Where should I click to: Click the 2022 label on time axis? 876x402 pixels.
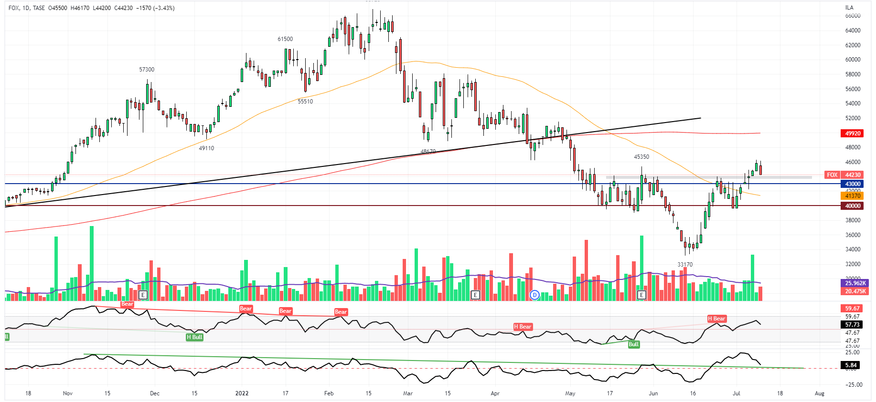pos(242,393)
